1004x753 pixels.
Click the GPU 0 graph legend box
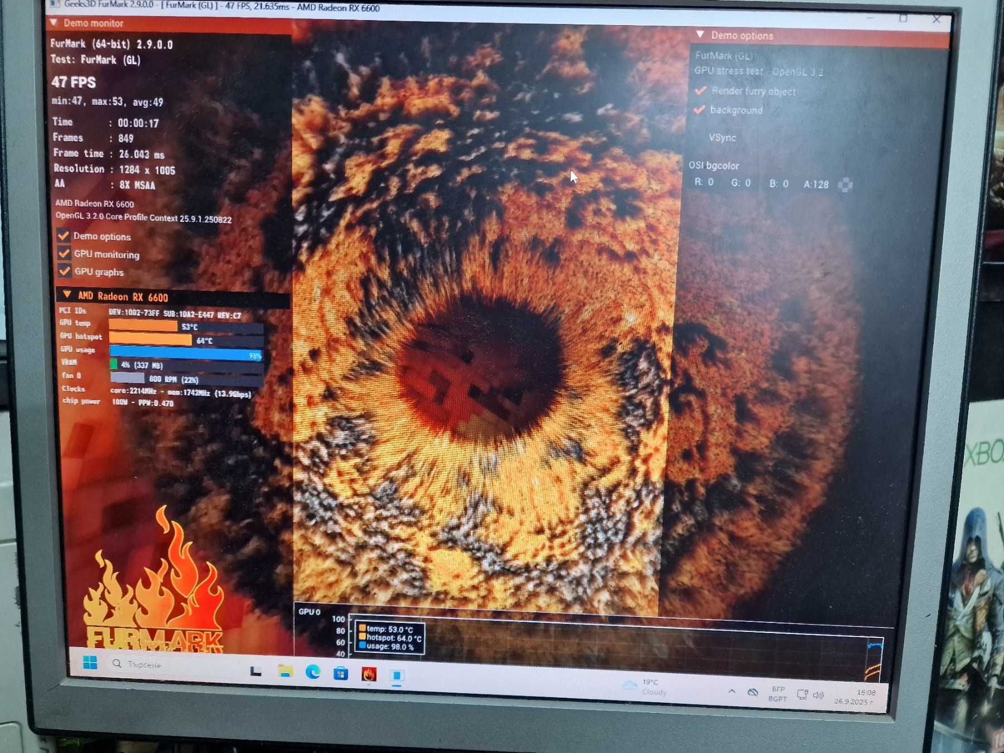pos(389,638)
